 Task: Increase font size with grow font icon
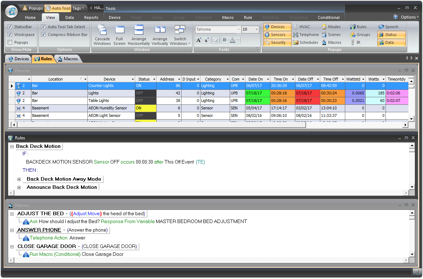click(x=199, y=40)
